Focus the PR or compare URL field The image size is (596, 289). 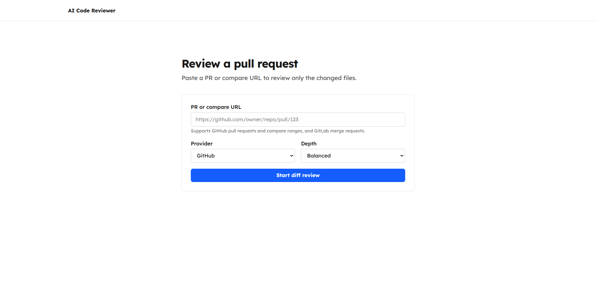point(298,119)
